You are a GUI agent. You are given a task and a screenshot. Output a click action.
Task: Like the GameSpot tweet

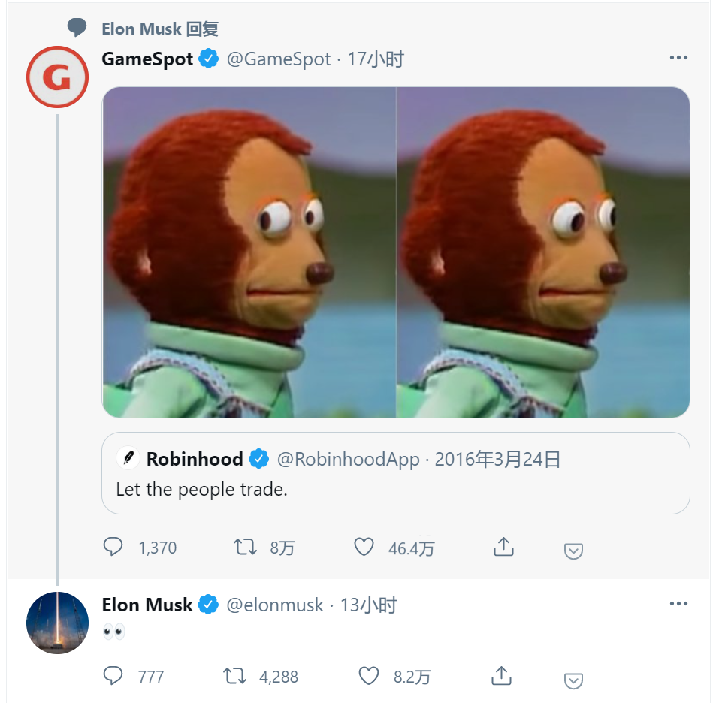(x=364, y=548)
